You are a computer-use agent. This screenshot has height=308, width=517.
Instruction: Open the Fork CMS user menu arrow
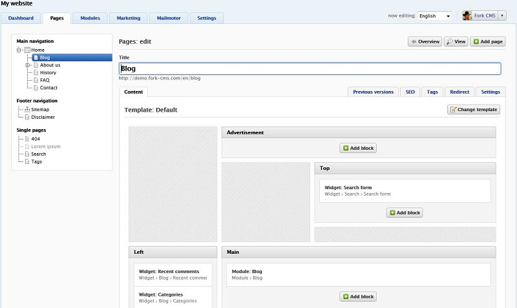pos(502,15)
